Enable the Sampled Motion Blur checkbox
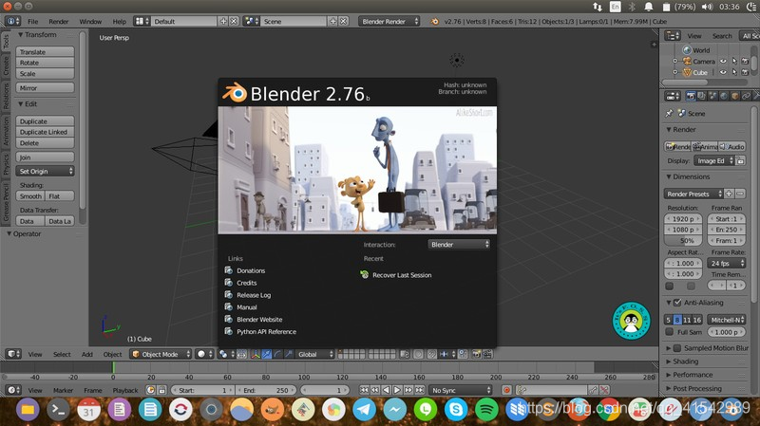This screenshot has width=760, height=426. click(x=677, y=347)
